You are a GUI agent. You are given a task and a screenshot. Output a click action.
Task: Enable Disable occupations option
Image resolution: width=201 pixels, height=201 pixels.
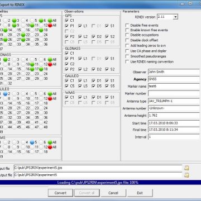coord(127,35)
